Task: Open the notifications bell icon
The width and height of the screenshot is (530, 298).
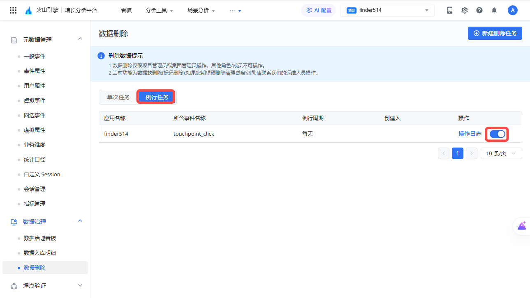Action: coord(494,10)
